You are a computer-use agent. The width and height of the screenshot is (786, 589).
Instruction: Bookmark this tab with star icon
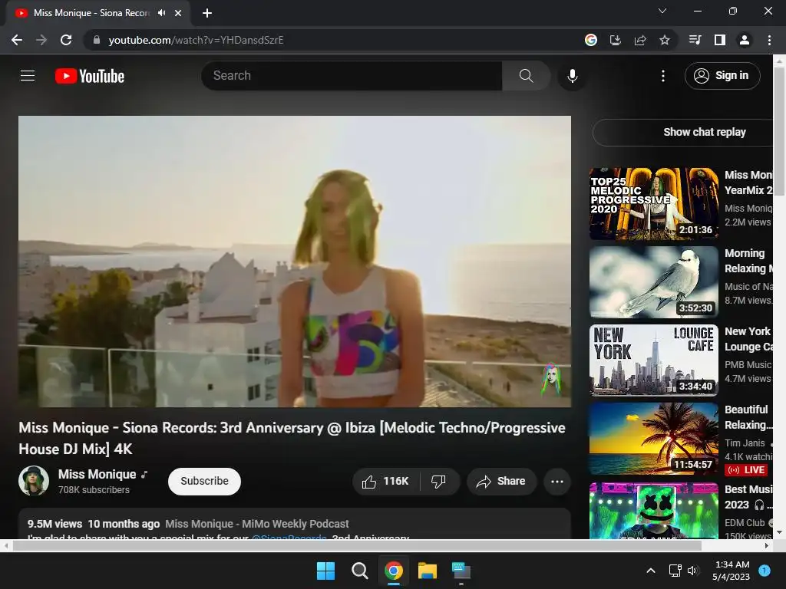pos(665,40)
